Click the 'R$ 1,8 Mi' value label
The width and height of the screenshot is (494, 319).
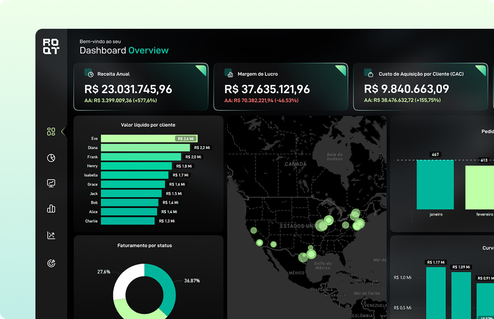(x=184, y=166)
